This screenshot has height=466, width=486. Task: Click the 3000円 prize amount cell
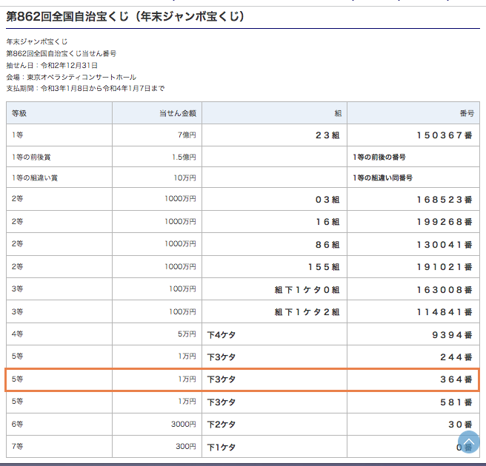click(x=157, y=425)
